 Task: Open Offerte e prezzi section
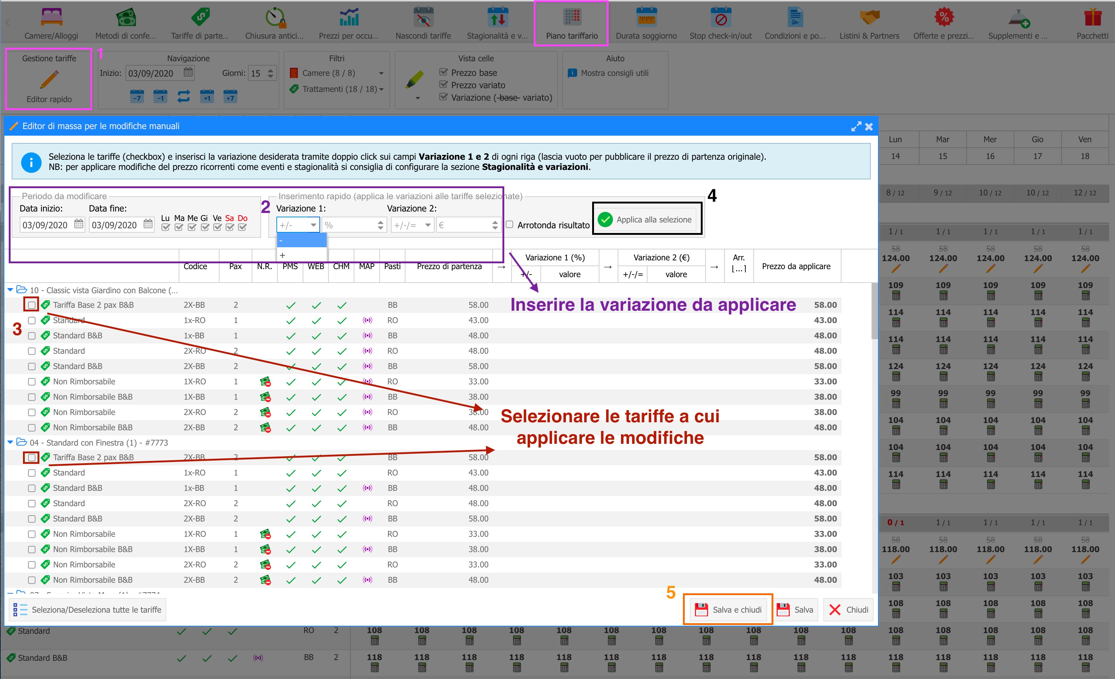[x=944, y=24]
